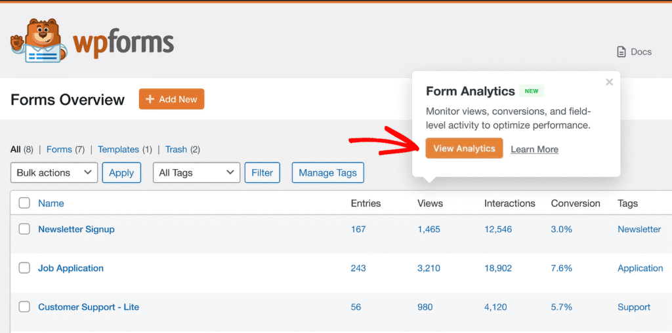Click the Forms Overview heading
This screenshot has height=333, width=672.
(x=68, y=100)
